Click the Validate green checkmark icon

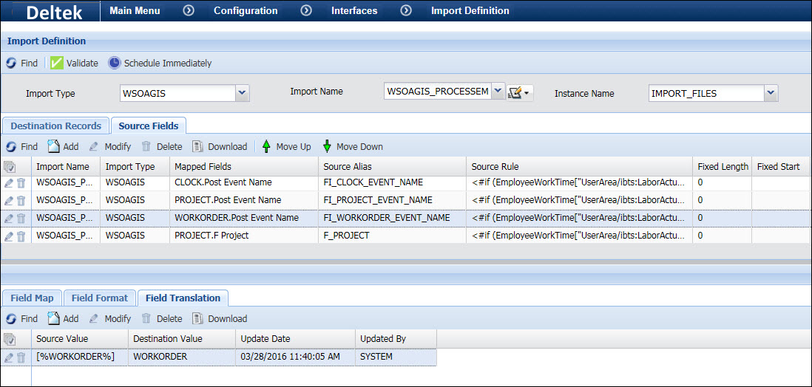(56, 64)
